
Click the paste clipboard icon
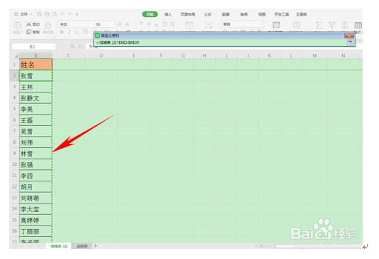18,25
